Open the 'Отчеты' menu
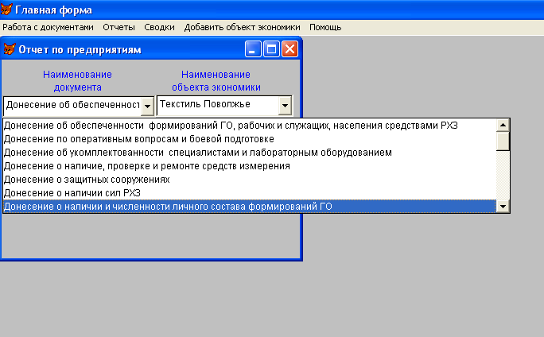The height and width of the screenshot is (337, 544). pyautogui.click(x=119, y=27)
